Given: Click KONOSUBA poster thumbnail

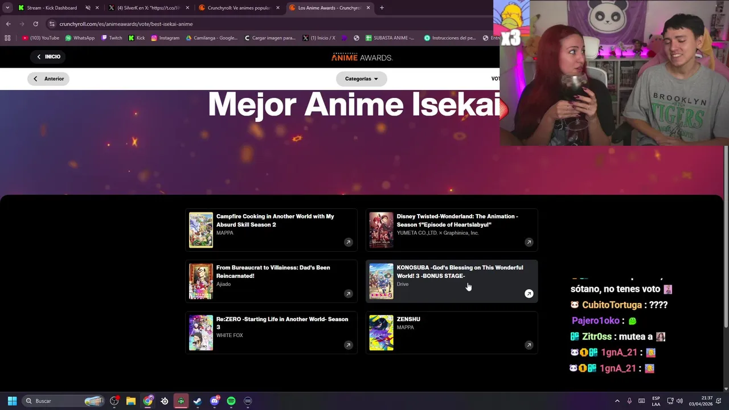Looking at the screenshot, I should click(381, 281).
